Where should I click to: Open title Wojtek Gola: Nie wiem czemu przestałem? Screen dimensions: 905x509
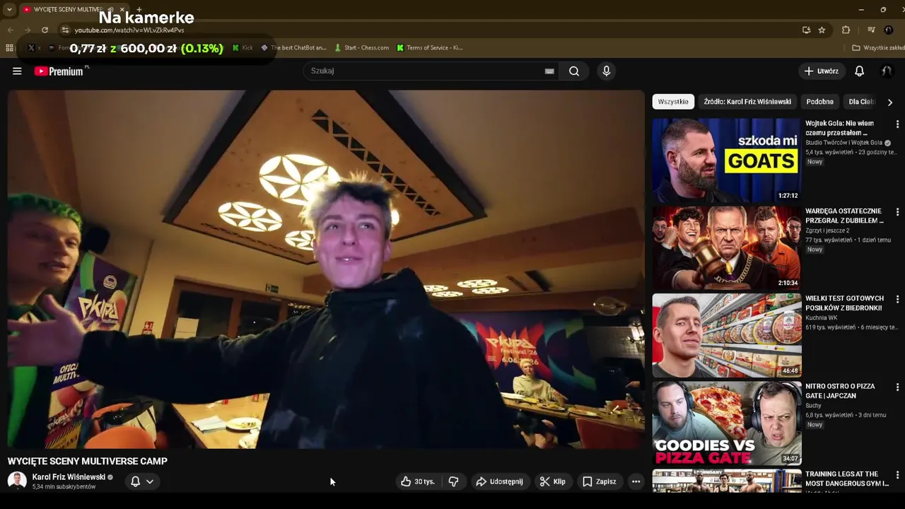840,128
